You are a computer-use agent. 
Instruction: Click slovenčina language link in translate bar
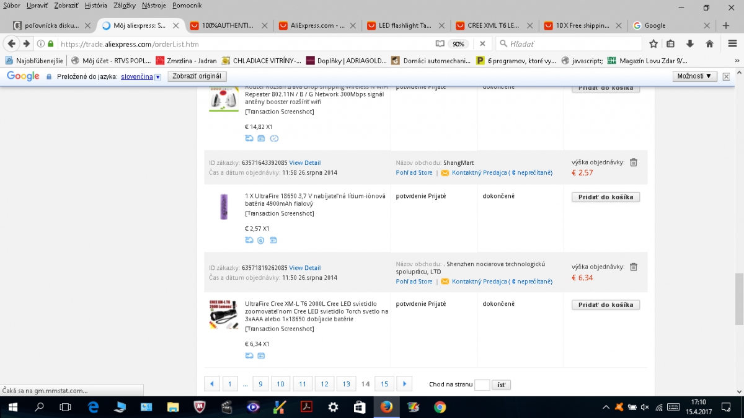click(x=137, y=76)
